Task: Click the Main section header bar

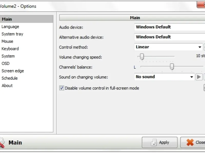Action: click(x=132, y=18)
